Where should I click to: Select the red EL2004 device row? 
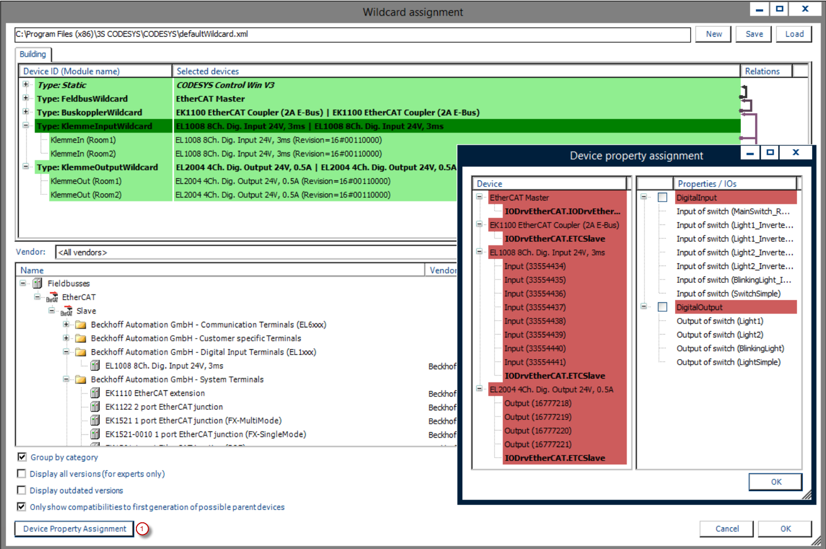(551, 390)
